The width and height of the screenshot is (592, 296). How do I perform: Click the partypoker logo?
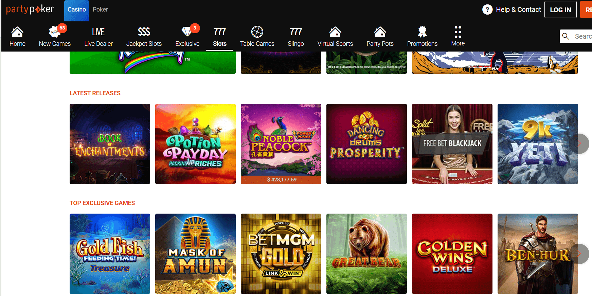tap(30, 9)
